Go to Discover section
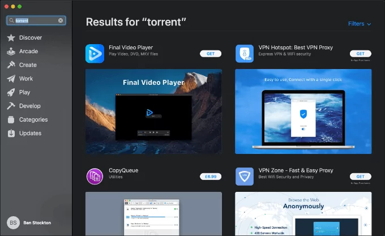 pos(31,37)
